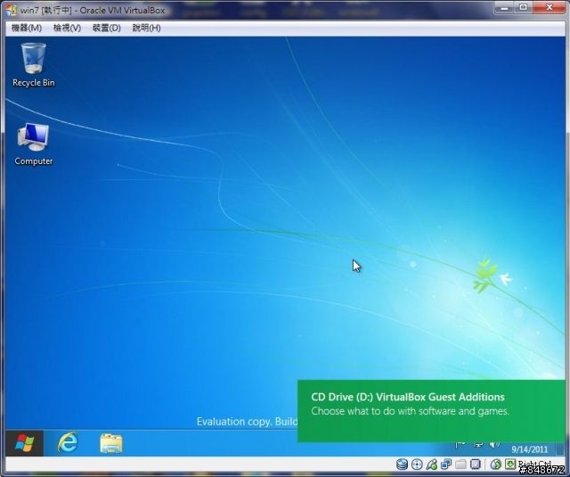Screen dimensions: 570x477
Task: Launch Internet Explorer from the taskbar
Action: click(68, 443)
